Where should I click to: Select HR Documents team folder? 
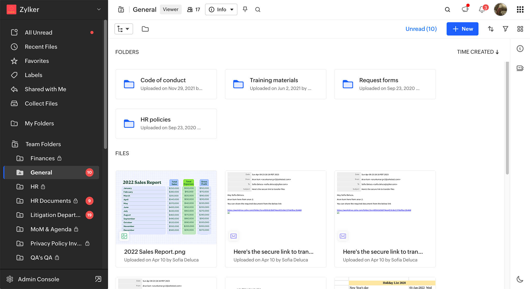pos(50,201)
